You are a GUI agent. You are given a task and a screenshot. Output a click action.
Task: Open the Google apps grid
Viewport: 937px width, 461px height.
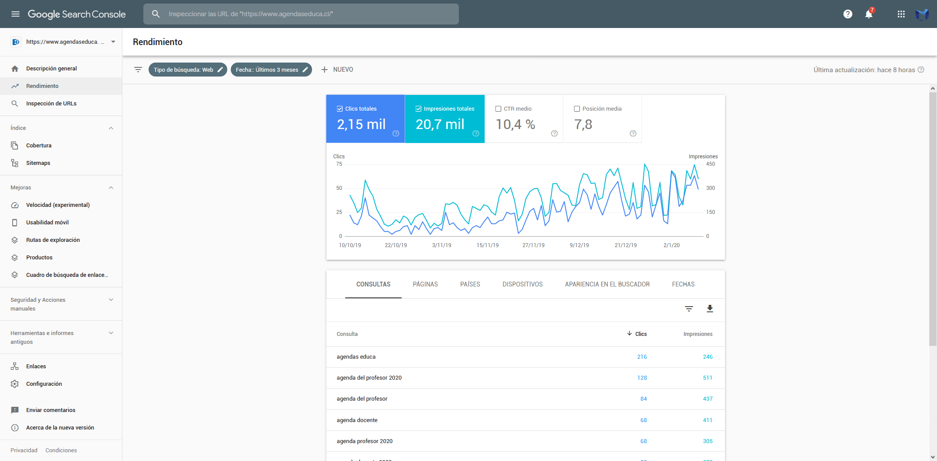[x=901, y=14]
